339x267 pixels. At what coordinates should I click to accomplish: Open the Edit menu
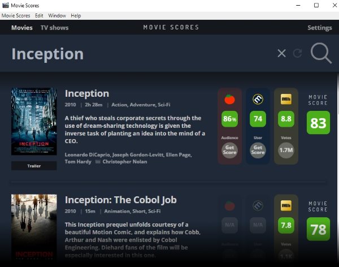click(39, 16)
